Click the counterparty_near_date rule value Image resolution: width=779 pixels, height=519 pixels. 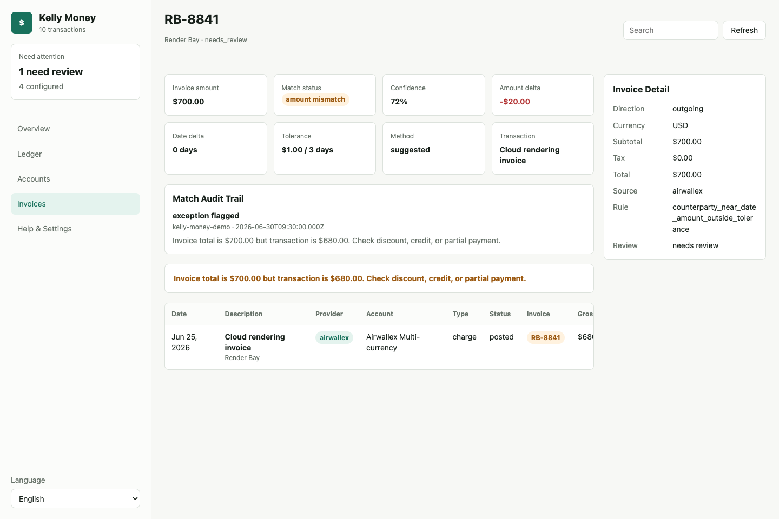pos(714,218)
